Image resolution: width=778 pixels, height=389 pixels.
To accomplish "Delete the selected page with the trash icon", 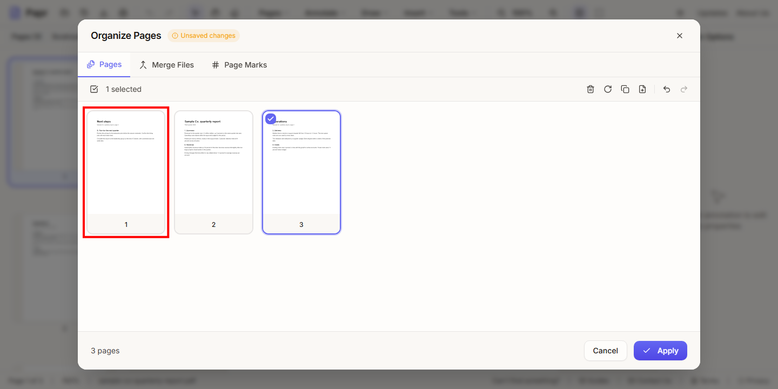I will (591, 89).
